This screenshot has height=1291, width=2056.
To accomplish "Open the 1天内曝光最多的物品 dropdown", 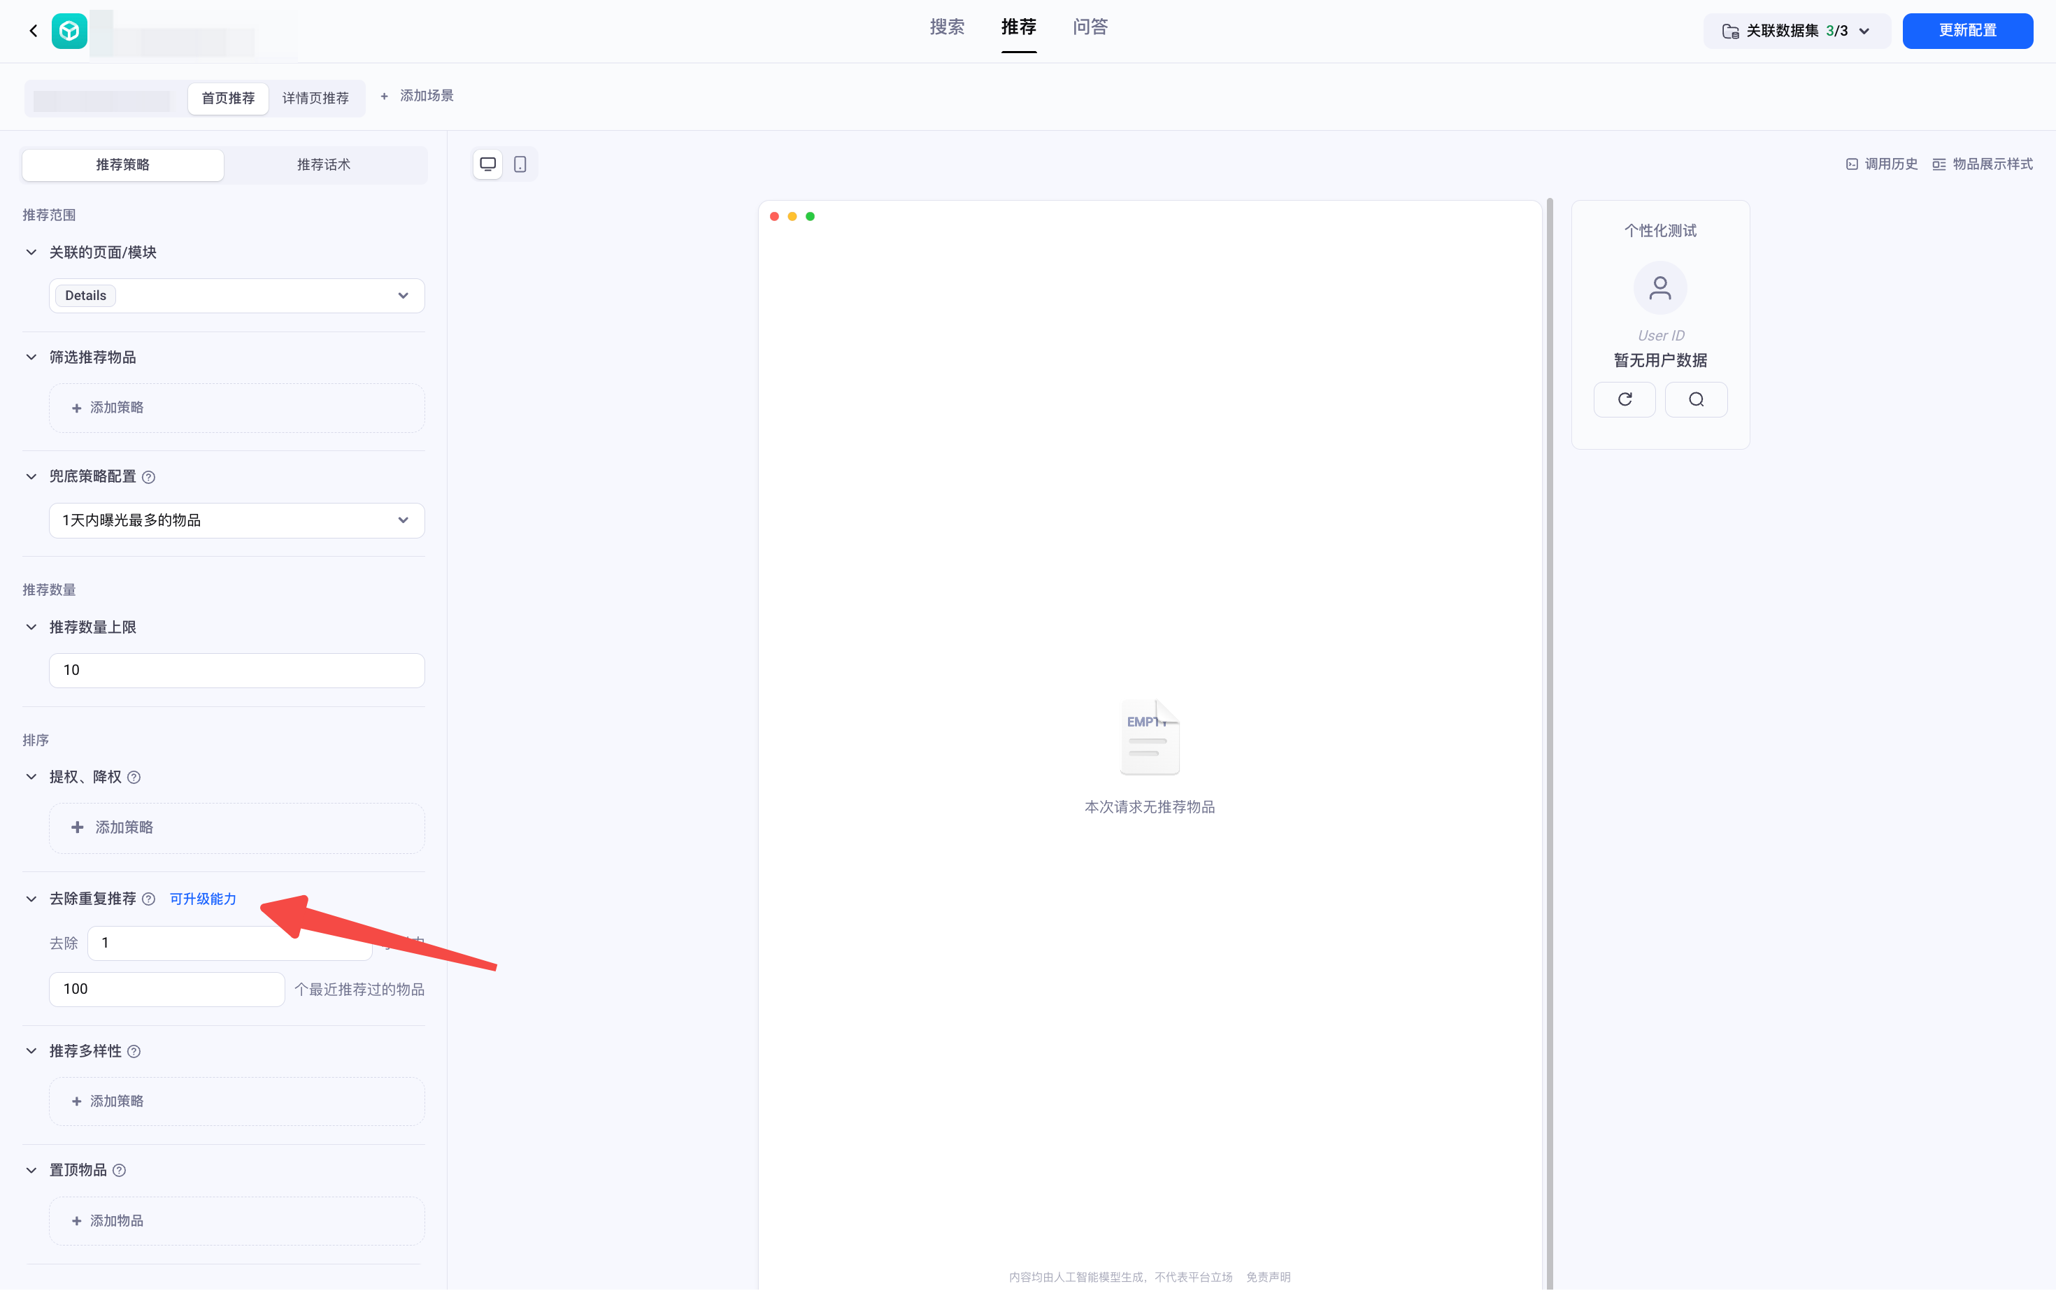I will pyautogui.click(x=236, y=520).
